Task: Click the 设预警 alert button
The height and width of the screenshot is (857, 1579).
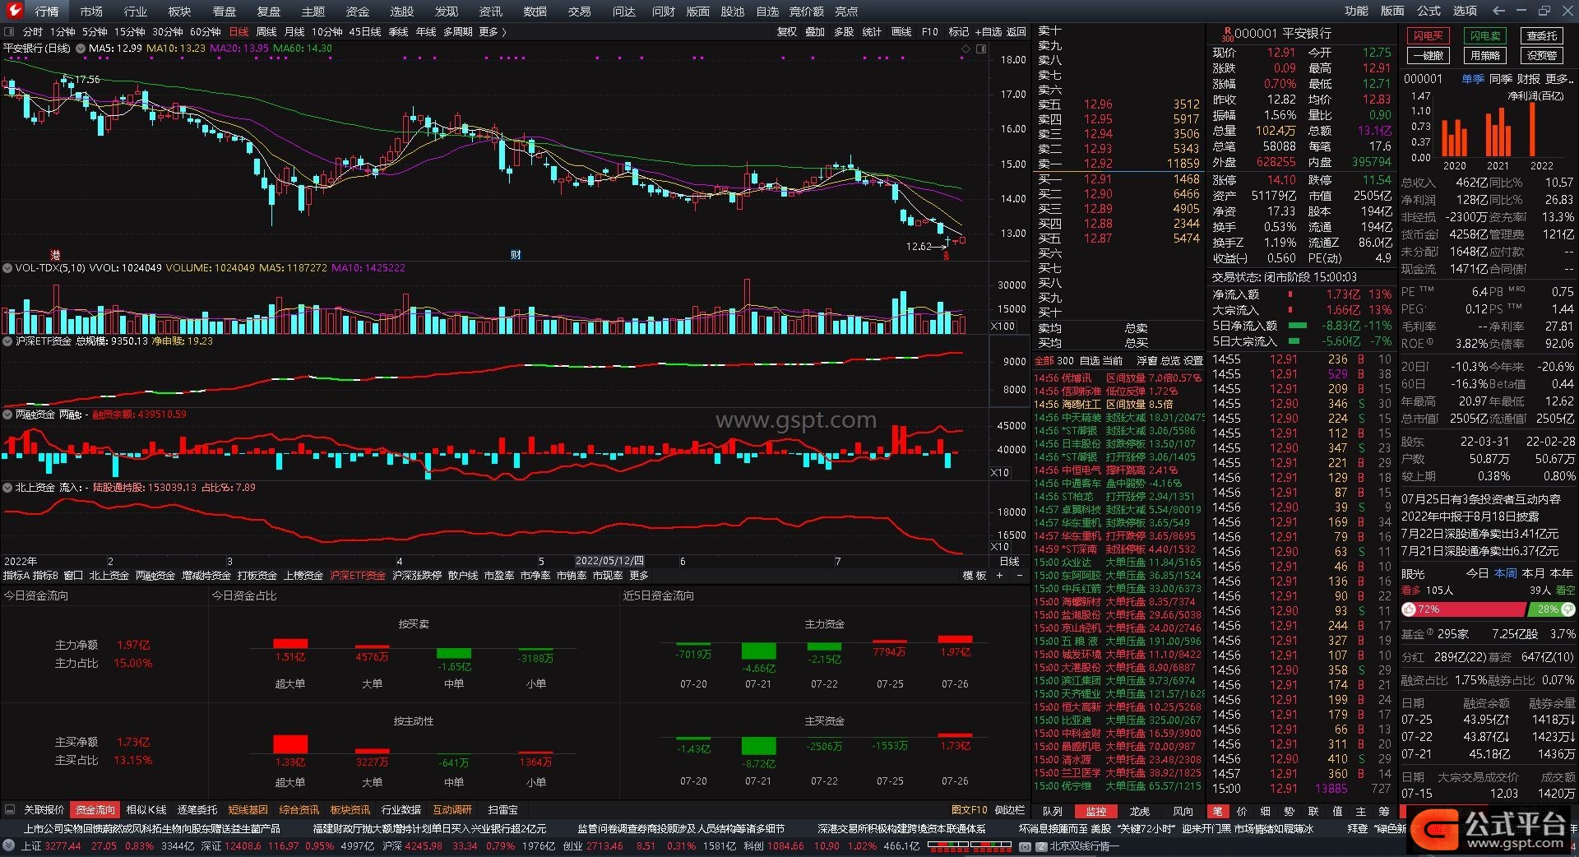Action: 1542,56
